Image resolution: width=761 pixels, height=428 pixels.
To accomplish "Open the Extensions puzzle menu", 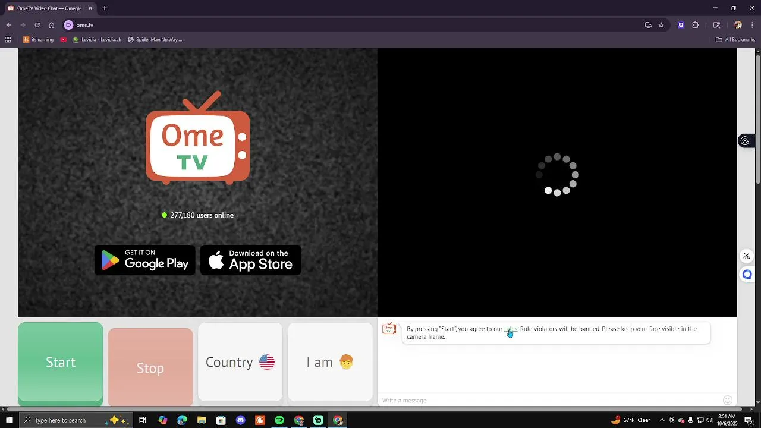I will tap(696, 25).
